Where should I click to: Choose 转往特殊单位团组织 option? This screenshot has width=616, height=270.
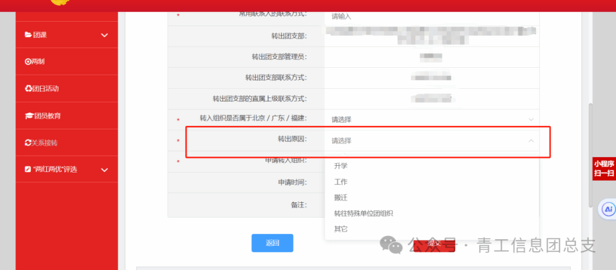click(x=363, y=214)
